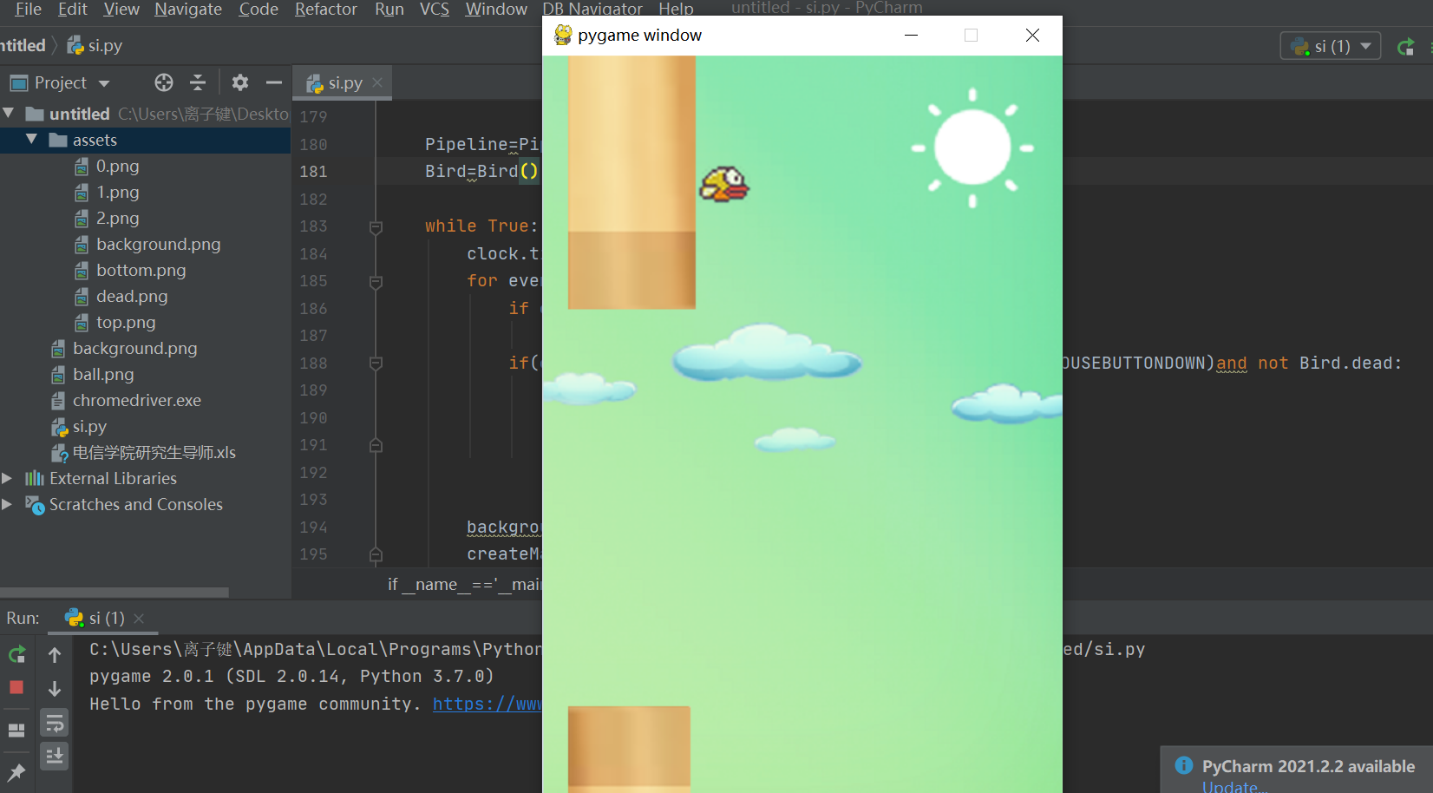Fold the if block at line 188
This screenshot has height=793, width=1433.
376,364
